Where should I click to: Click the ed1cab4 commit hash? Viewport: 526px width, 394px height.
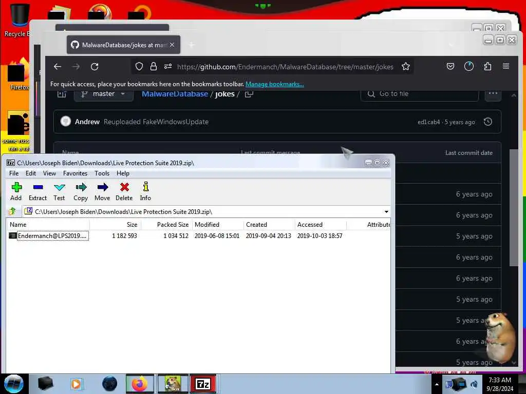pyautogui.click(x=428, y=122)
